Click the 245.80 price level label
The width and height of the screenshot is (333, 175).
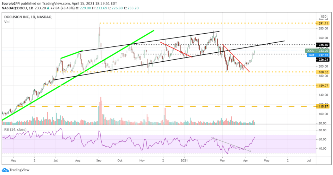coord(323,45)
